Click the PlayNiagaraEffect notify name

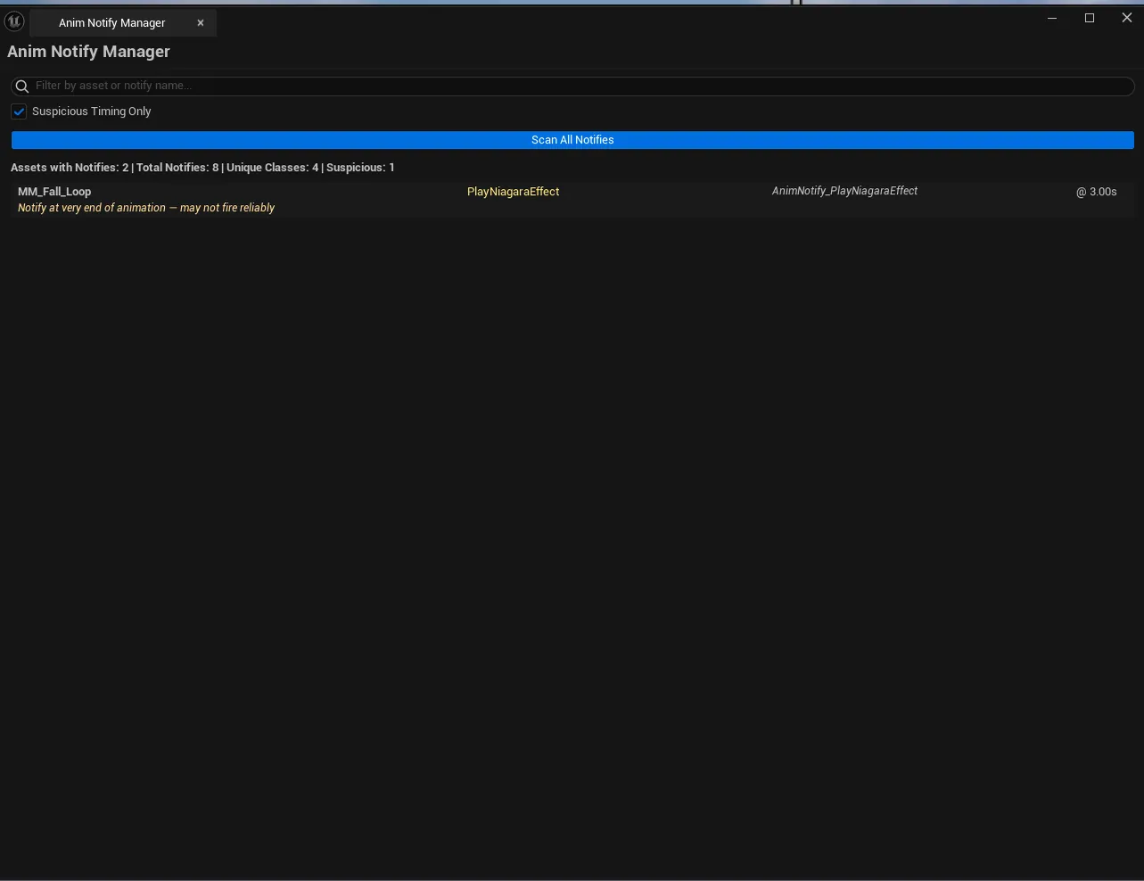(514, 192)
